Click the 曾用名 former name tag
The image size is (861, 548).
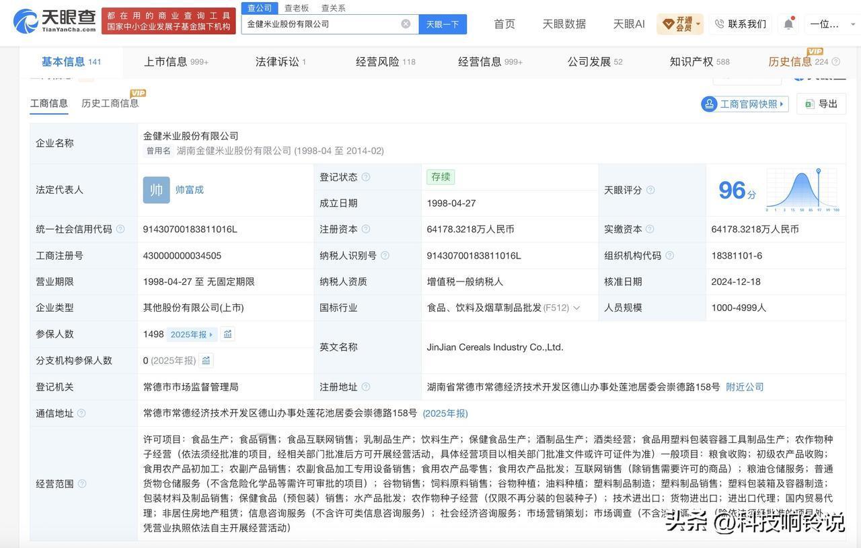(158, 151)
